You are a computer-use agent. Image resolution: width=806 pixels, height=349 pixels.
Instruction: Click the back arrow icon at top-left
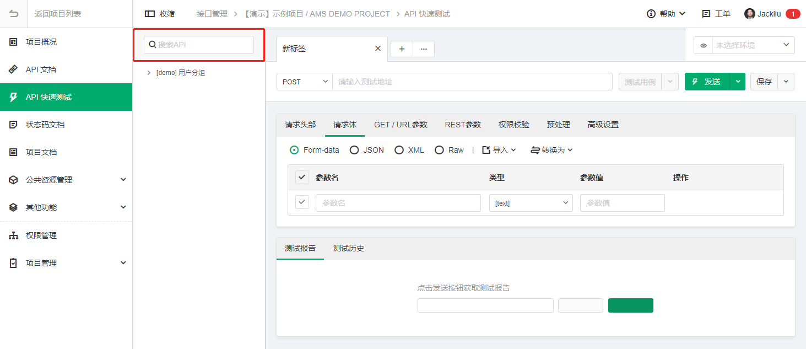coord(14,14)
